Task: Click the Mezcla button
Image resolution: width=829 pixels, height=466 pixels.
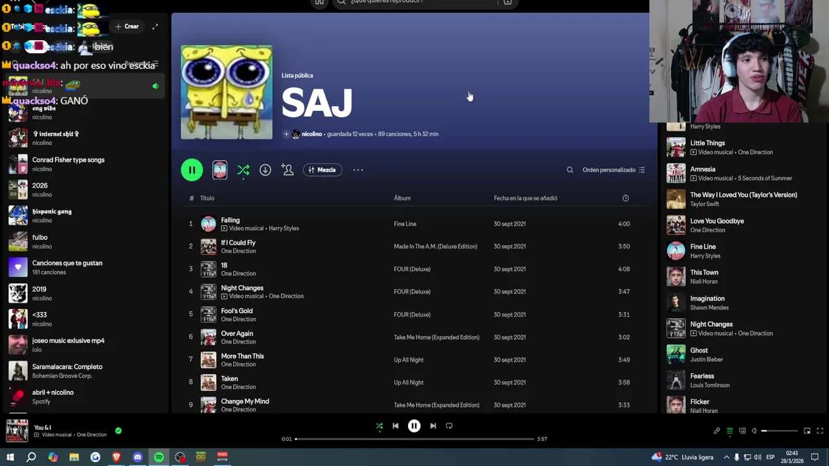Action: coord(323,170)
